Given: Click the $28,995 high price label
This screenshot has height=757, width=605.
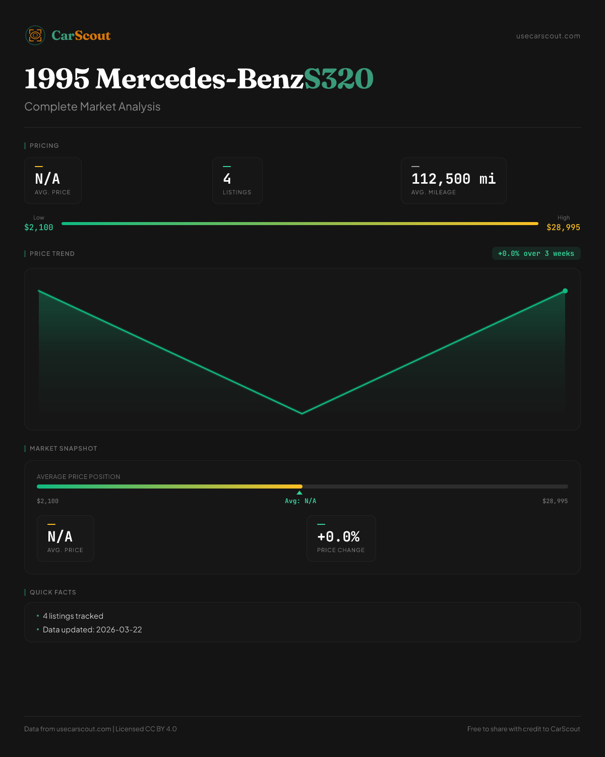Looking at the screenshot, I should pos(563,228).
